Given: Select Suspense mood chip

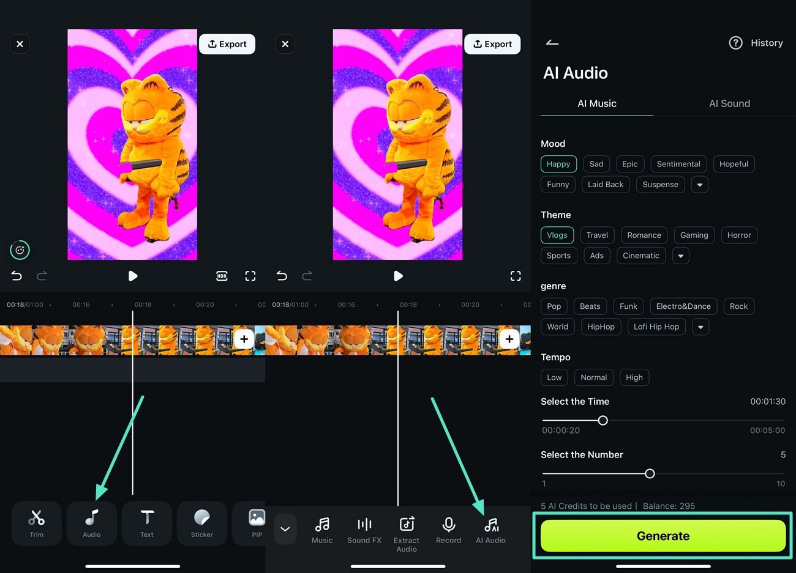Looking at the screenshot, I should point(660,184).
